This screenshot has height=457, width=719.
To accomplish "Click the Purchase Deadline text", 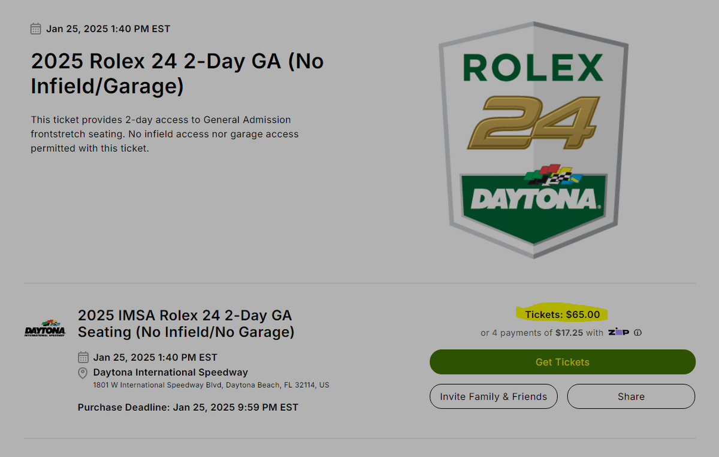I will [187, 407].
